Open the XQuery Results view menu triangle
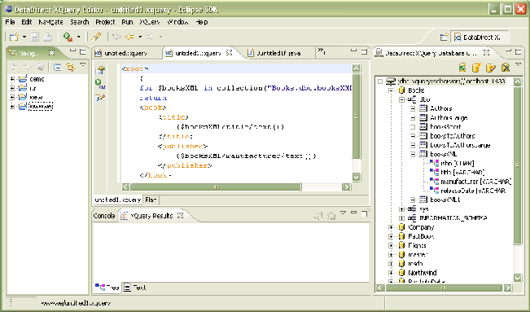The height and width of the screenshot is (312, 530). (343, 213)
